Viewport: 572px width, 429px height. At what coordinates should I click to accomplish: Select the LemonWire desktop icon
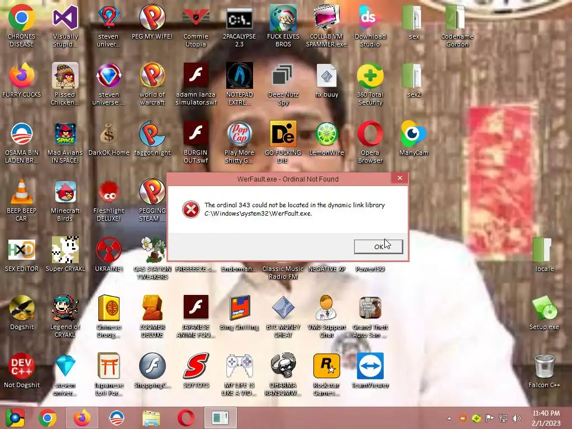(326, 139)
